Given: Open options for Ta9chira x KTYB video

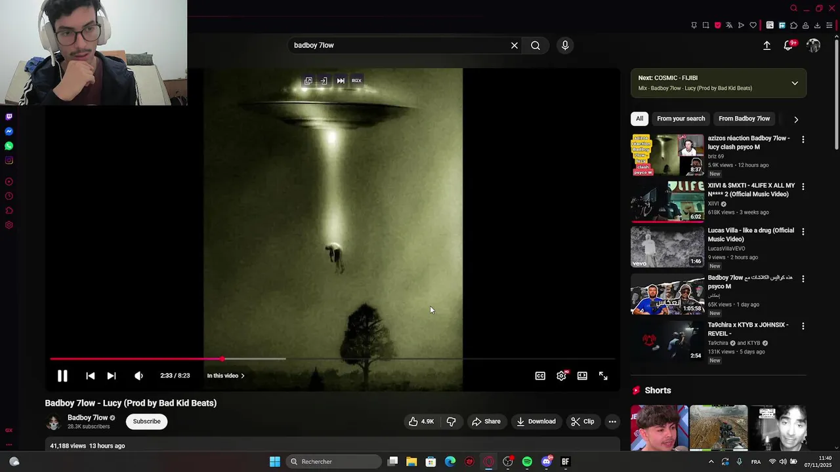Looking at the screenshot, I should click(803, 326).
